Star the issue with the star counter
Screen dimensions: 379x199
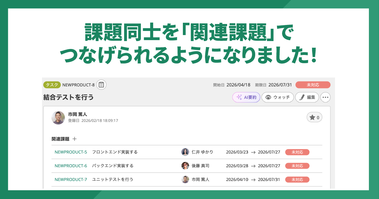click(315, 118)
